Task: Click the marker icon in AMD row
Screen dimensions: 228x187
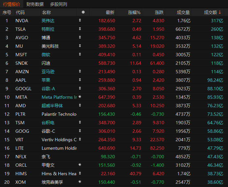Action: click(x=80, y=105)
